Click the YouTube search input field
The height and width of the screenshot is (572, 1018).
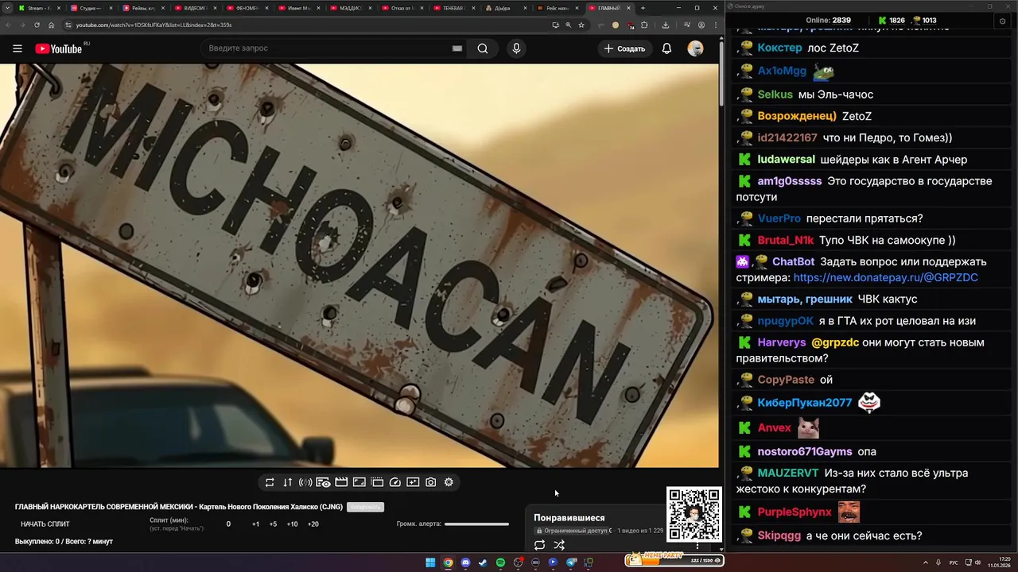326,48
